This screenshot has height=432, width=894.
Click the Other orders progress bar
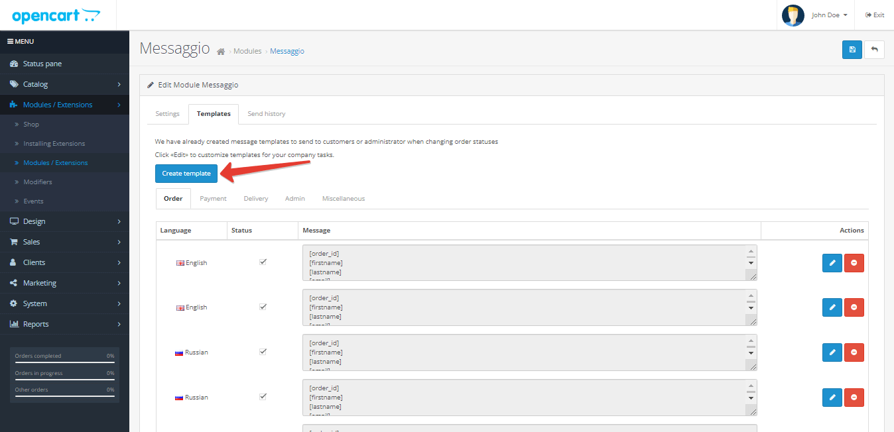click(x=64, y=396)
